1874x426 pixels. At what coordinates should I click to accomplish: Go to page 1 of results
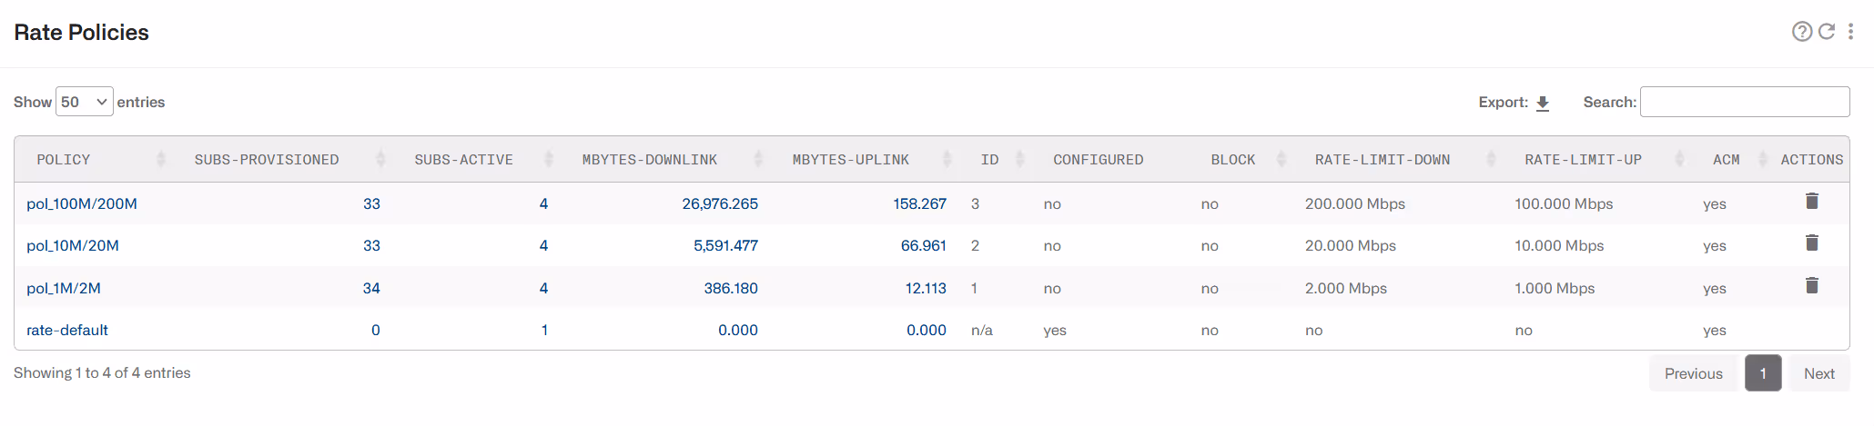pyautogui.click(x=1763, y=373)
